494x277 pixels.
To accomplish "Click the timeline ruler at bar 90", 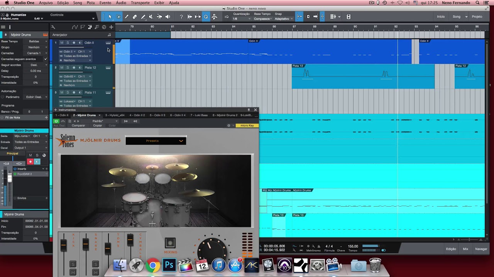I will 355,27.
